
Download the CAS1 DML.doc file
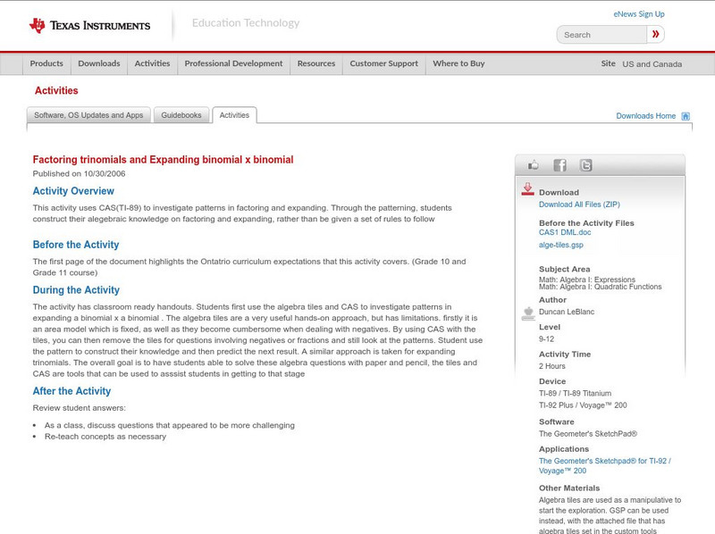point(565,232)
